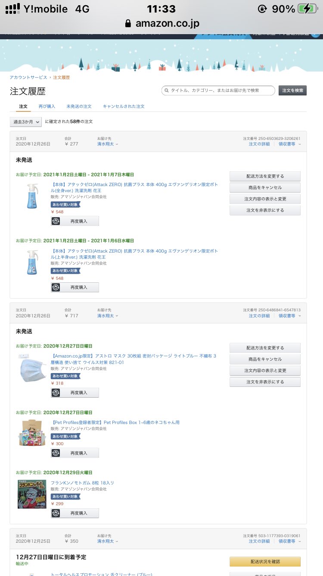The height and width of the screenshot is (576, 323).
Task: Open the Pet Profiles Box product image
Action: [32, 432]
